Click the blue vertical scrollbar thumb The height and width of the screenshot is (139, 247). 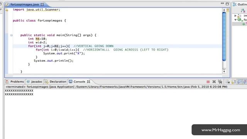tap(224, 36)
